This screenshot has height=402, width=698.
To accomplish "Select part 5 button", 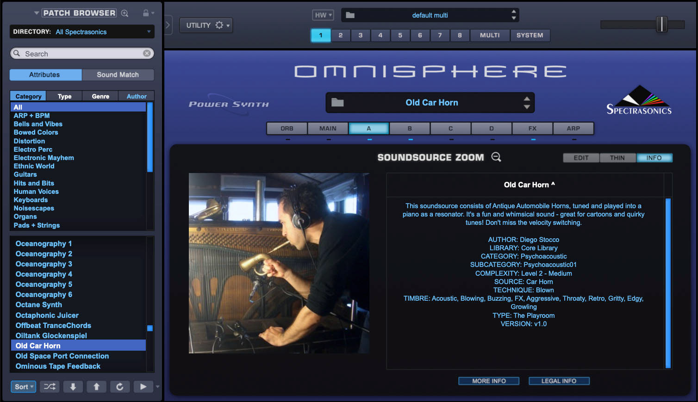I will point(400,35).
